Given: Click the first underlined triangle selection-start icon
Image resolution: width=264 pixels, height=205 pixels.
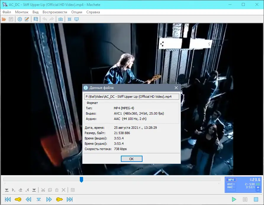Looking at the screenshot, I should pyautogui.click(x=7, y=190).
